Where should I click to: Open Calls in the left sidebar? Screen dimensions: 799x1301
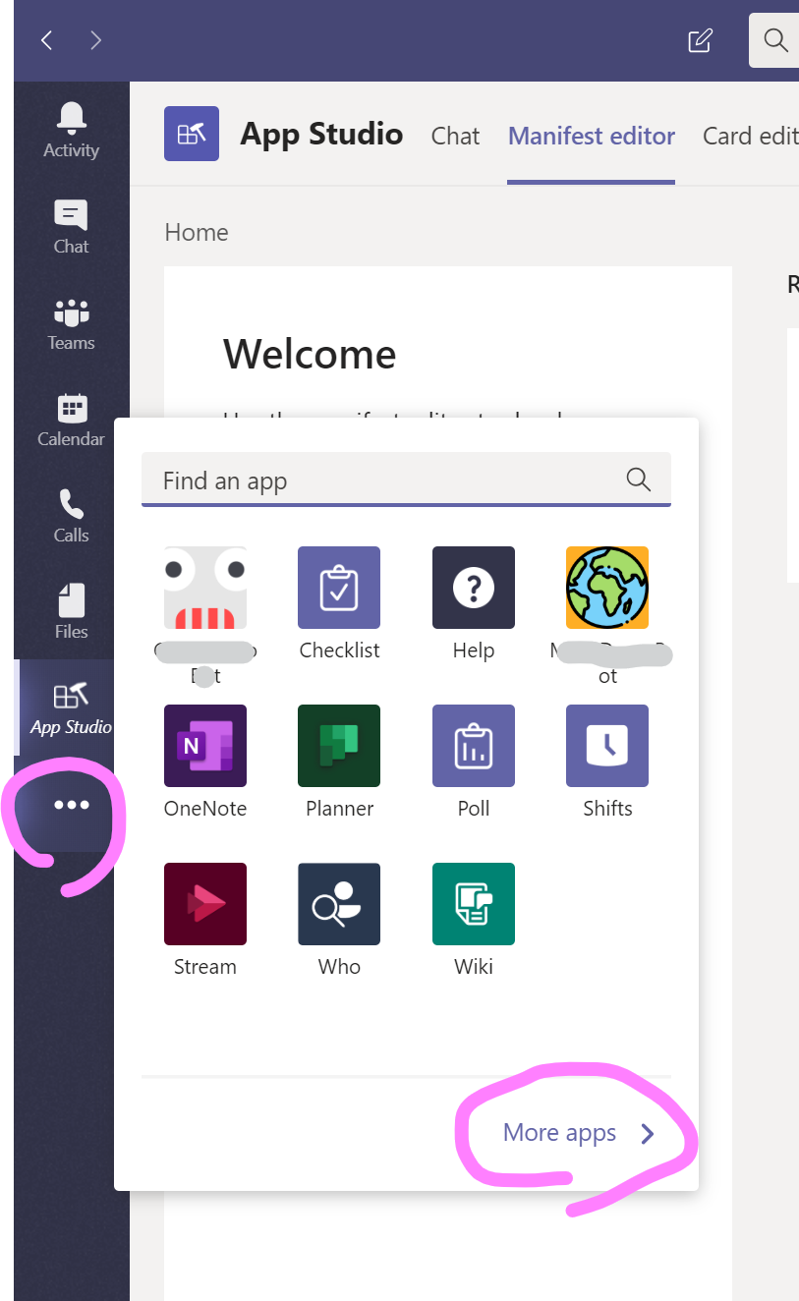[x=71, y=516]
